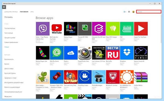Choose the Личный финансовый учет category
This screenshot has width=164, height=101.
click(13, 92)
